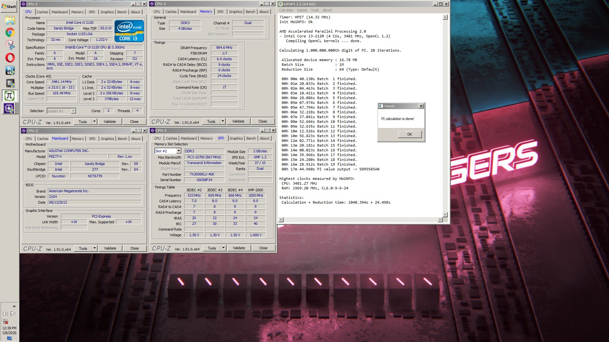Click the title icon of the Mainboard tab CPU-Z window
Viewport: 609px width, 342px height.
(23, 131)
